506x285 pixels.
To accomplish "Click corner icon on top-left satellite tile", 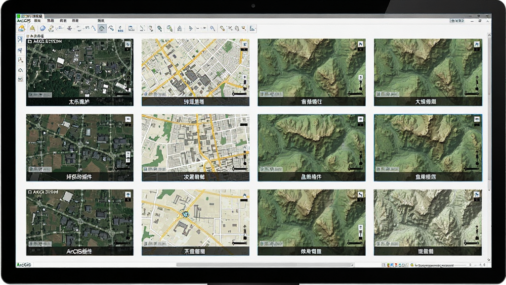I will (x=128, y=44).
